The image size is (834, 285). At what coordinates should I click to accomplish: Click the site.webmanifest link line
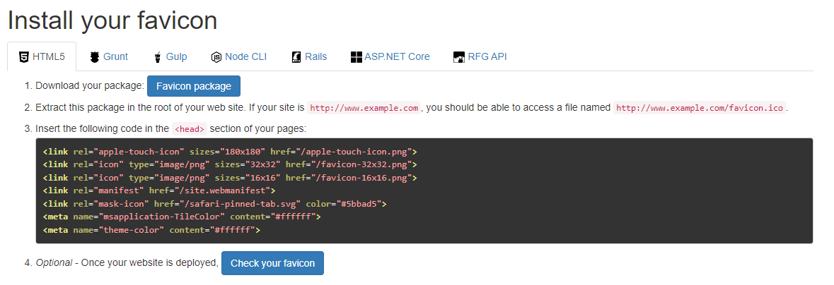point(159,190)
